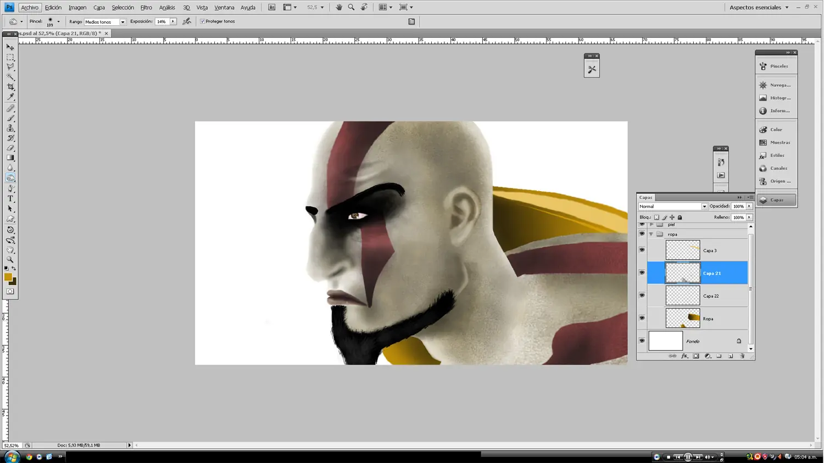Select the Brush tool
Image resolution: width=824 pixels, height=463 pixels.
(10, 118)
